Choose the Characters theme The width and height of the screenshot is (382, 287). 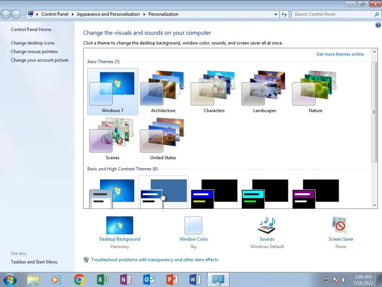(x=214, y=92)
